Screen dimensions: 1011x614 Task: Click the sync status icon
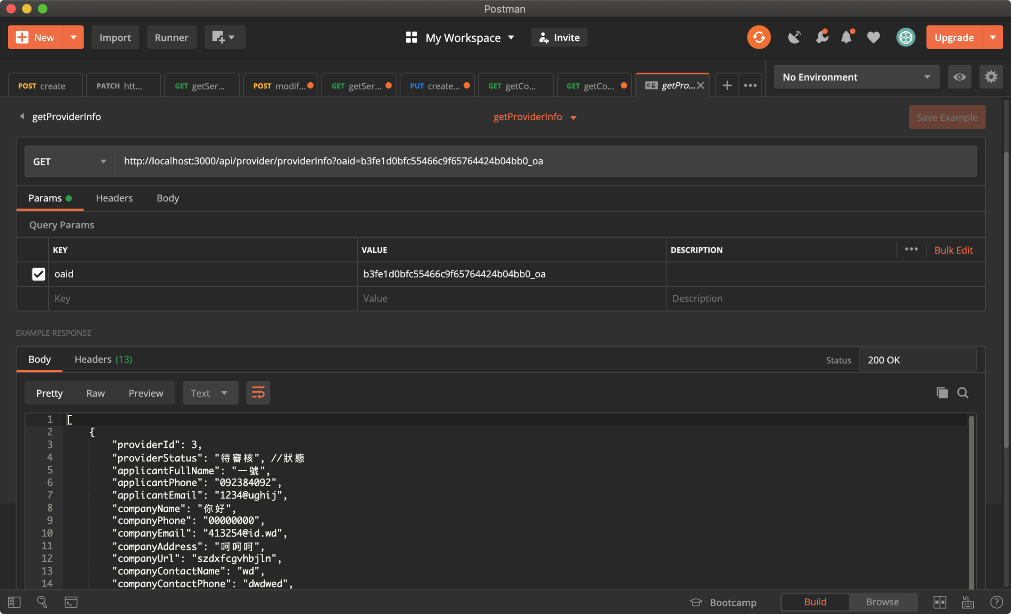(758, 37)
